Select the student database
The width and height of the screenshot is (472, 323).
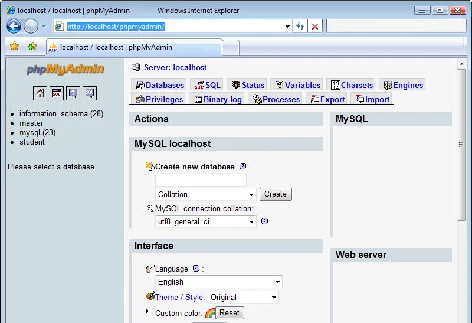(x=32, y=142)
